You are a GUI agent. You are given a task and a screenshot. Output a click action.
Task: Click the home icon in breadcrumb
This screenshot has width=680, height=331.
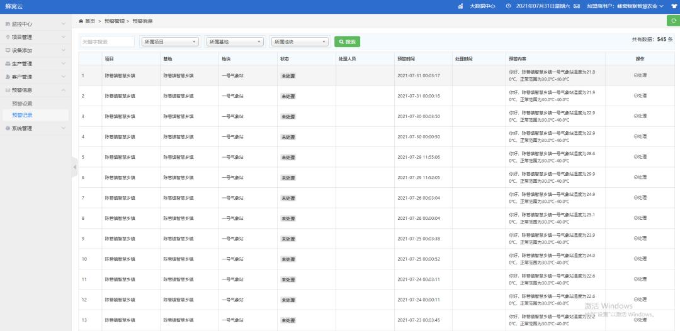81,21
